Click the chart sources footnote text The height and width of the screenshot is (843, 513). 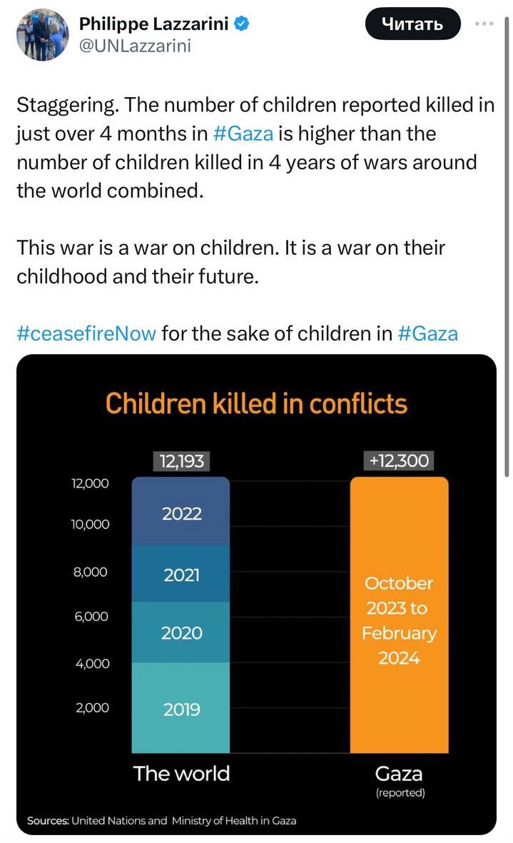click(x=161, y=821)
